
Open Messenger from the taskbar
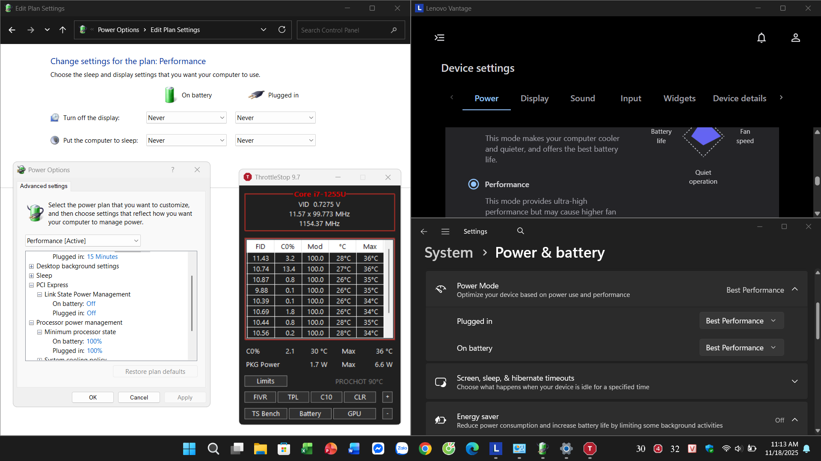pyautogui.click(x=378, y=449)
